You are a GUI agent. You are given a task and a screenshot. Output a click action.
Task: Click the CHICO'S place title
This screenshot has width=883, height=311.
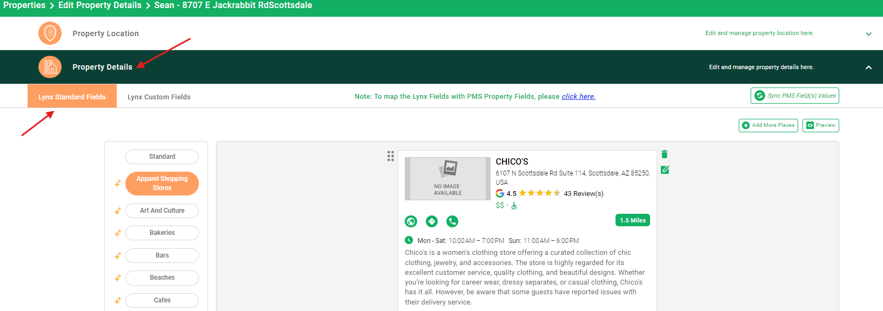[512, 161]
